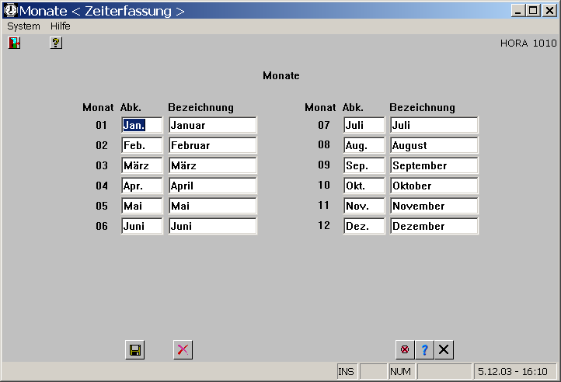
Task: Click the Aug. abbreviation field
Action: click(x=364, y=145)
